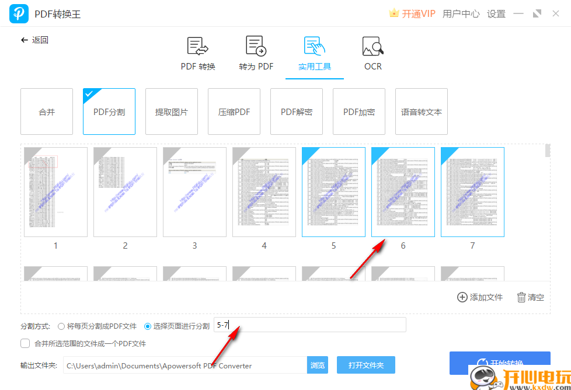571x390 pixels.
Task: Click the 清空 trash icon to clear files
Action: pyautogui.click(x=521, y=297)
